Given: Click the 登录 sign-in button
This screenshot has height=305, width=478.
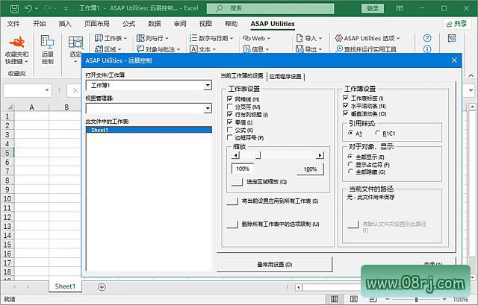Looking at the screenshot, I should (373, 8).
